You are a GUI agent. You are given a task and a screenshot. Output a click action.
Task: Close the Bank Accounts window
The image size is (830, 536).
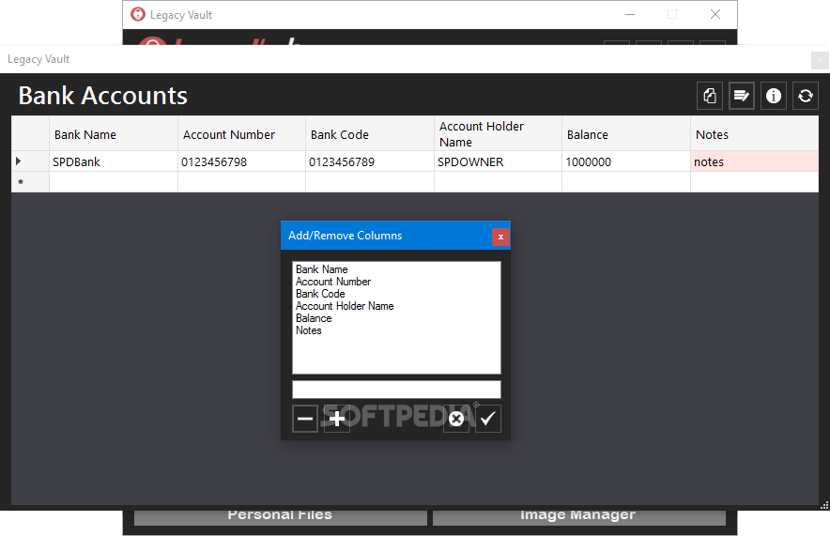(x=820, y=60)
